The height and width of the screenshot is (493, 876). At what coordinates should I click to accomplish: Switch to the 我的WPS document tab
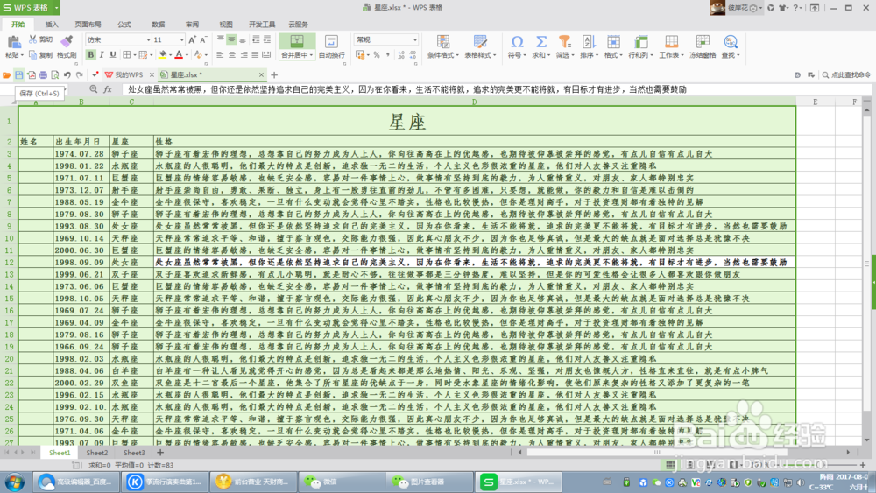(128, 74)
